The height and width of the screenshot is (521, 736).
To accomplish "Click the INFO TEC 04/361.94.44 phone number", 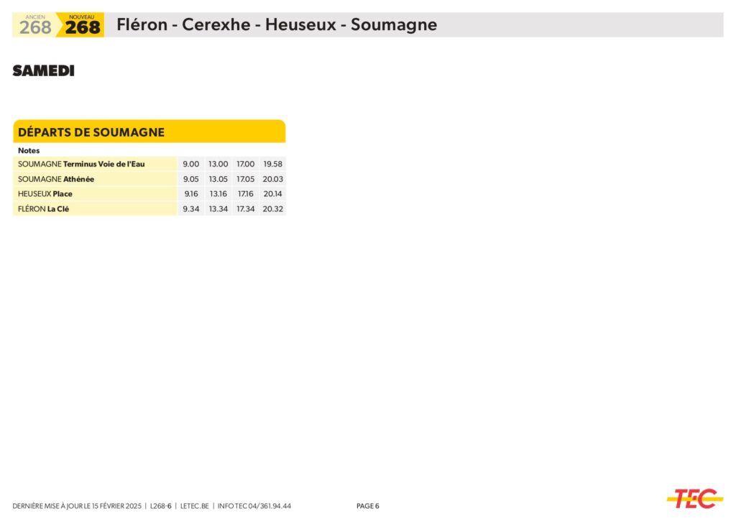I will coord(254,506).
